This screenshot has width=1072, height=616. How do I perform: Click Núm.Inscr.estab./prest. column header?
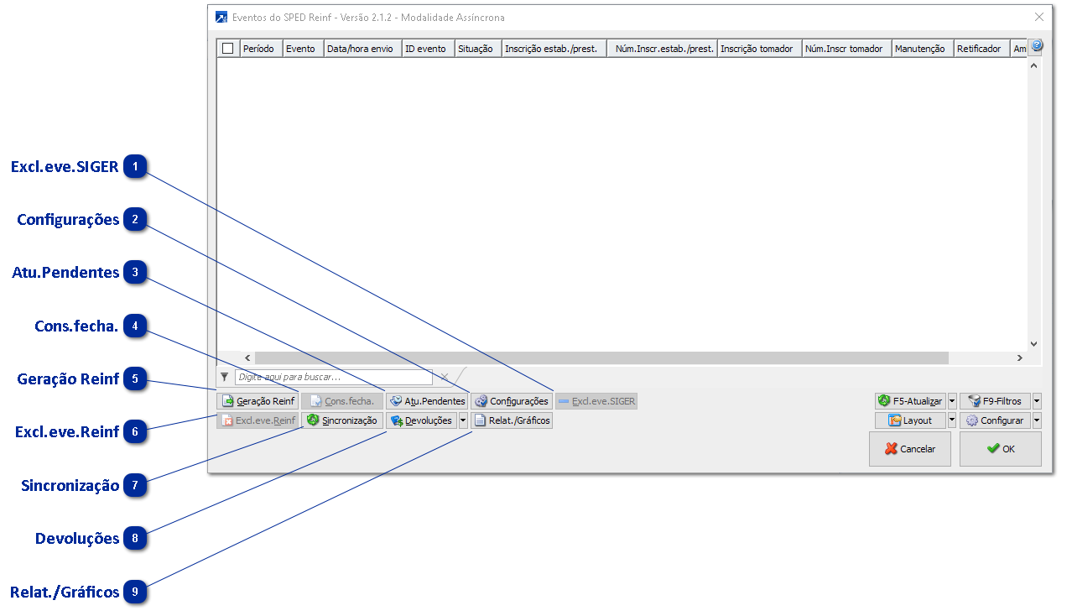pos(663,49)
